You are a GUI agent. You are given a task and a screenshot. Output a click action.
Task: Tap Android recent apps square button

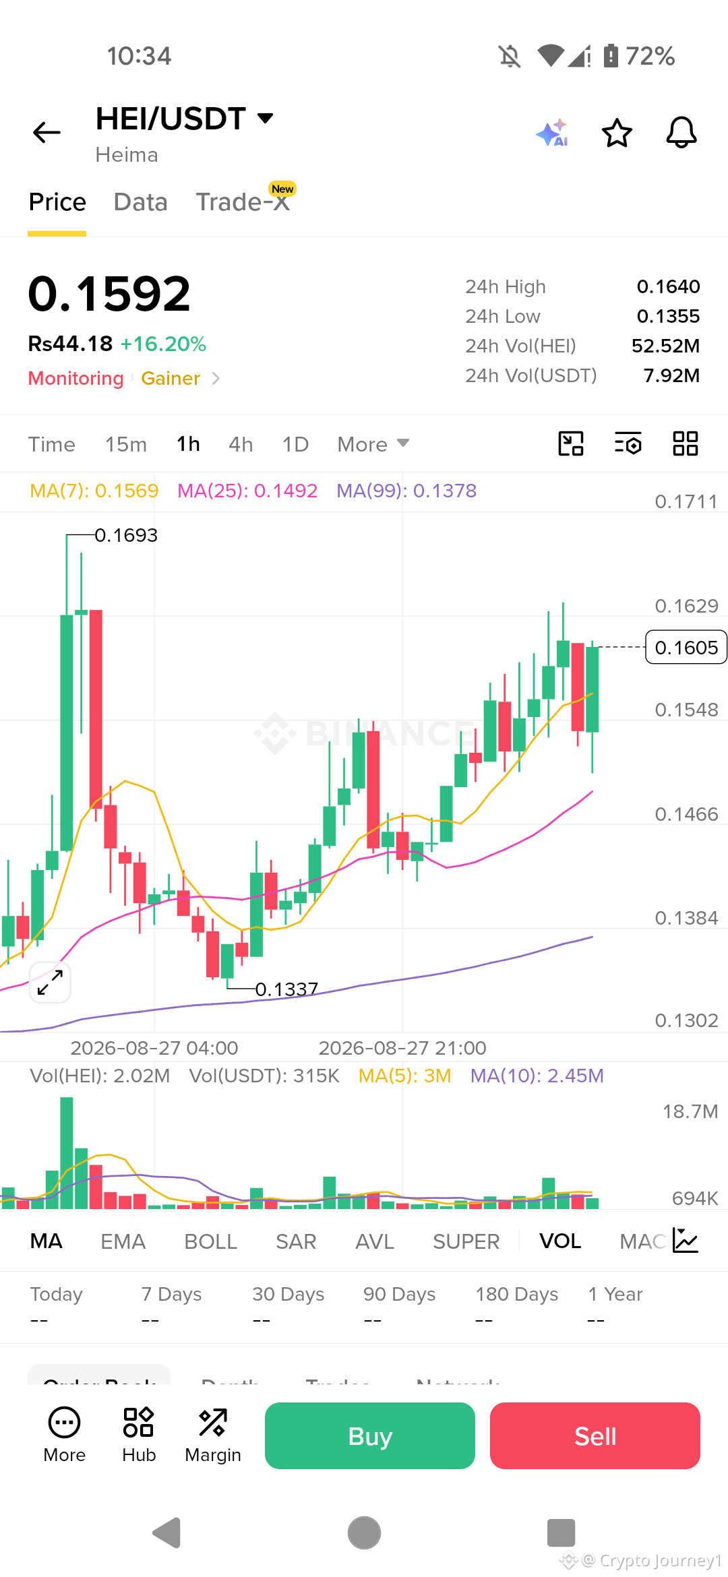tap(561, 1533)
